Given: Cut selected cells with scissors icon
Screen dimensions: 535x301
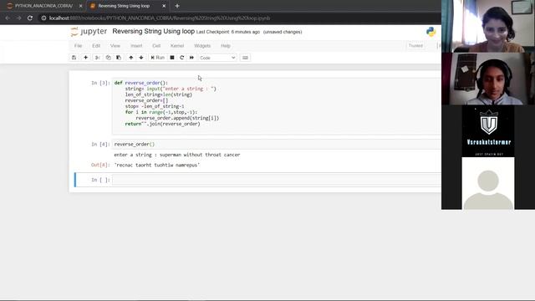Looking at the screenshot, I should click(97, 58).
